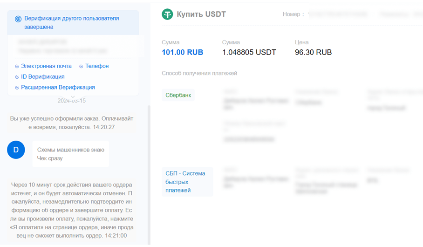Click the ID Верификация link
The width and height of the screenshot is (423, 247).
(42, 77)
